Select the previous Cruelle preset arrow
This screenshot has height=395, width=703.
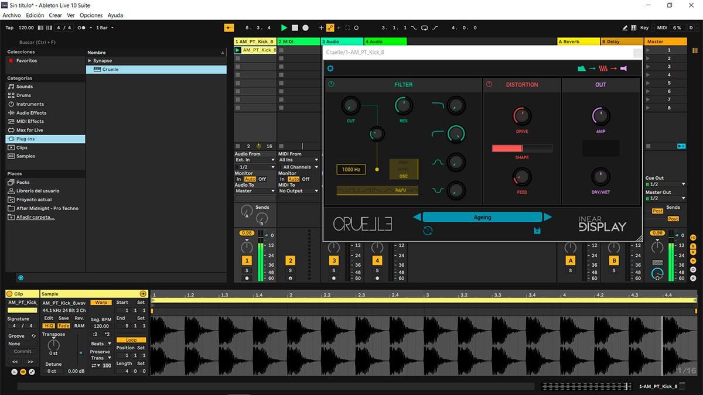pos(417,217)
